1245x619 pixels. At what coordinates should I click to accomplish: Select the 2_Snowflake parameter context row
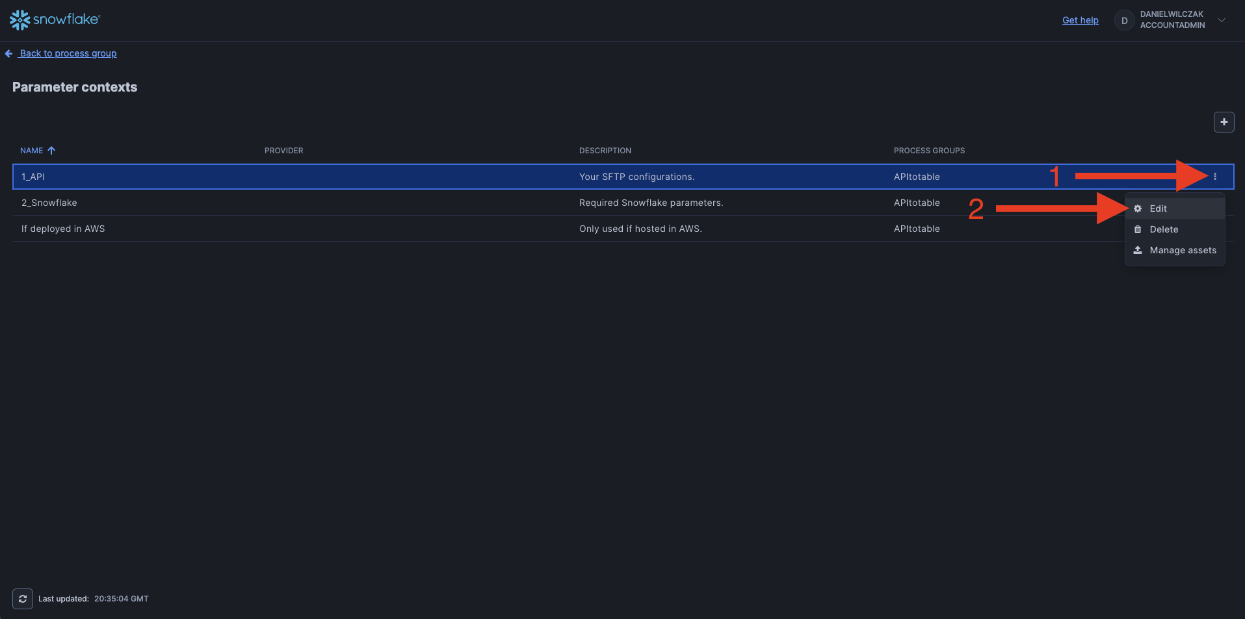(49, 203)
